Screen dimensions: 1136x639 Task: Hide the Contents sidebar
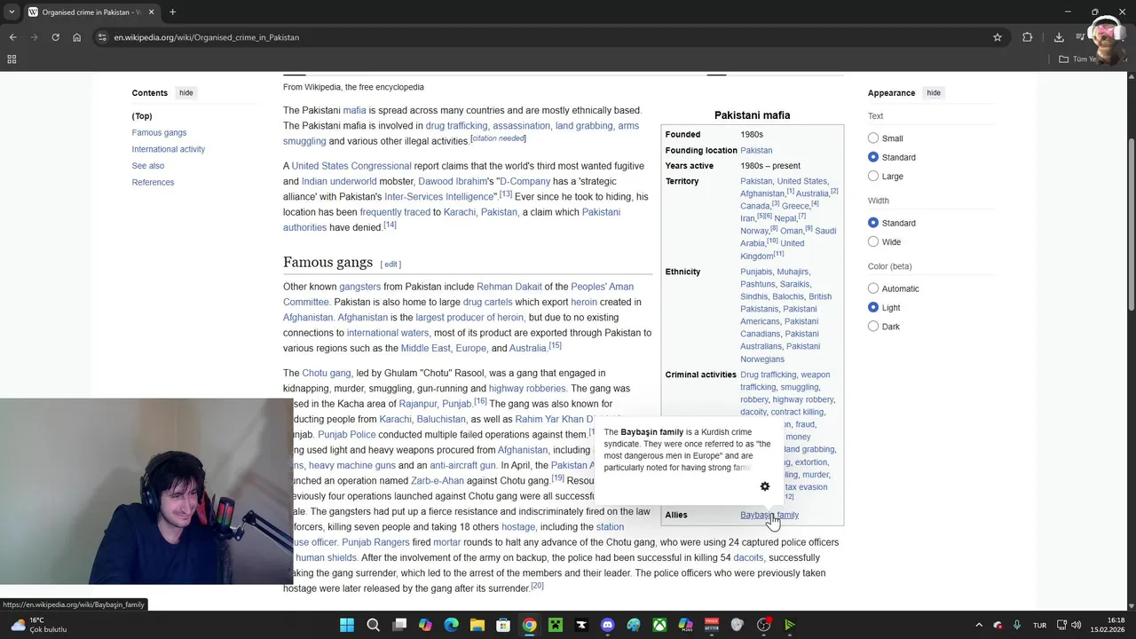[x=185, y=92]
